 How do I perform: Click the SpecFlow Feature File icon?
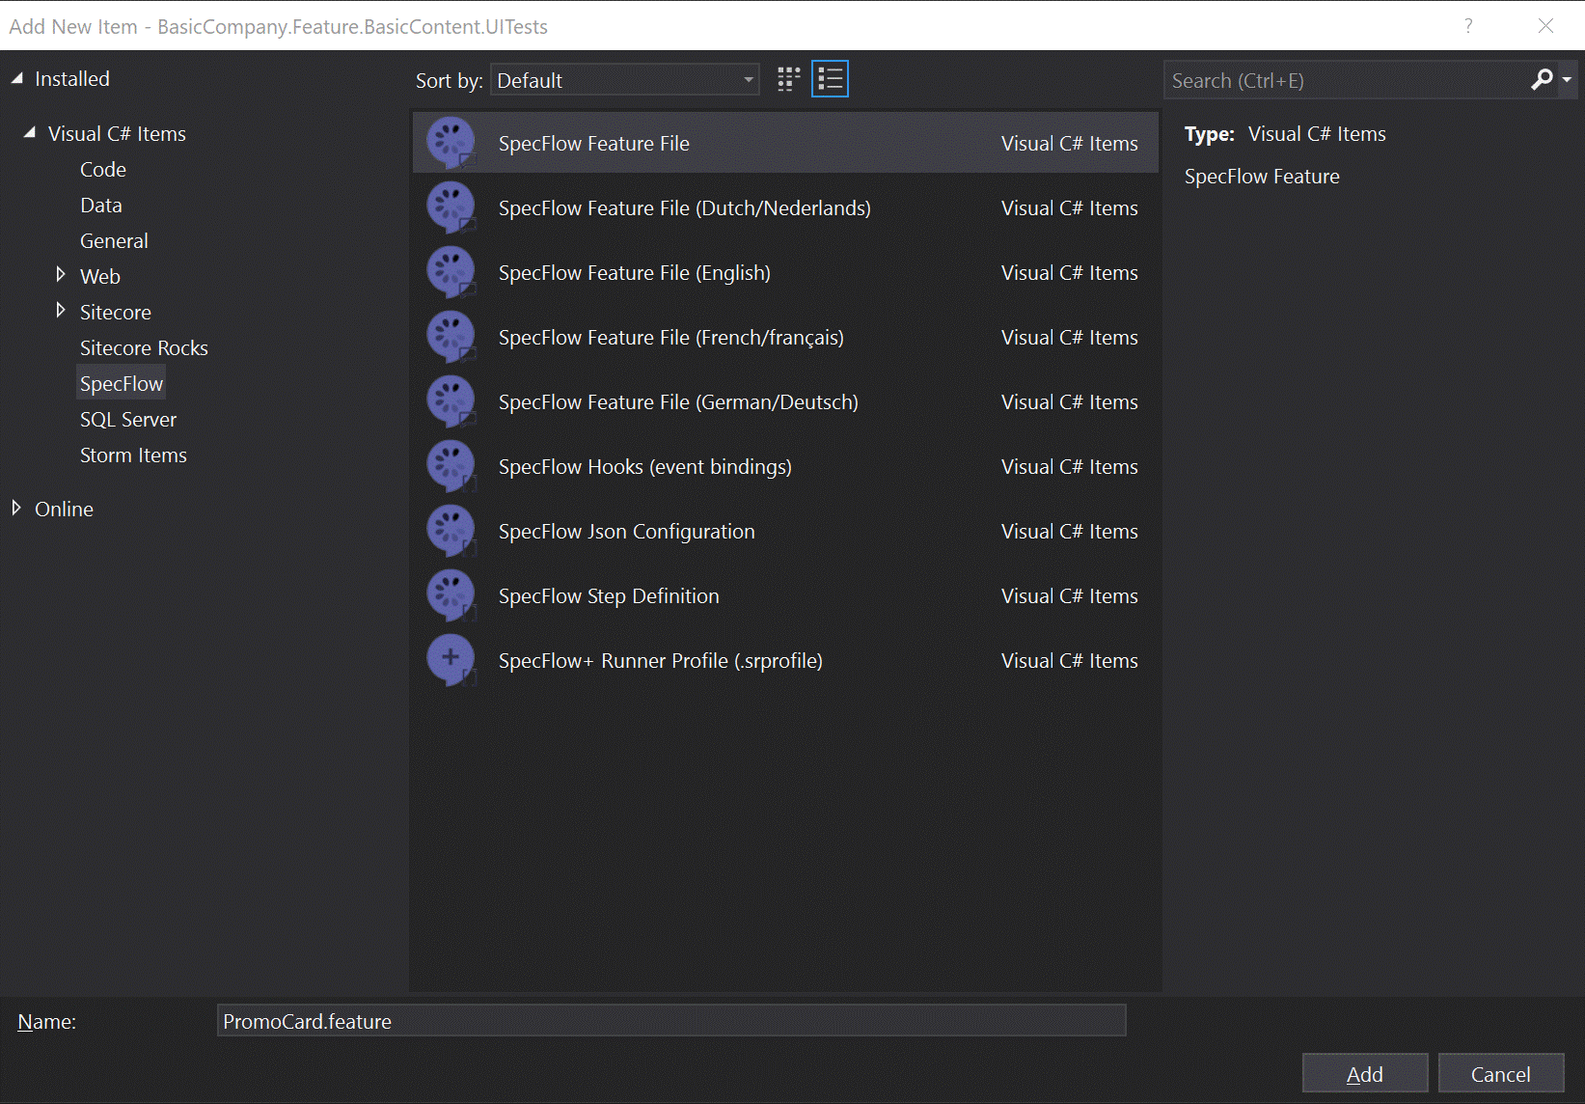click(x=451, y=143)
